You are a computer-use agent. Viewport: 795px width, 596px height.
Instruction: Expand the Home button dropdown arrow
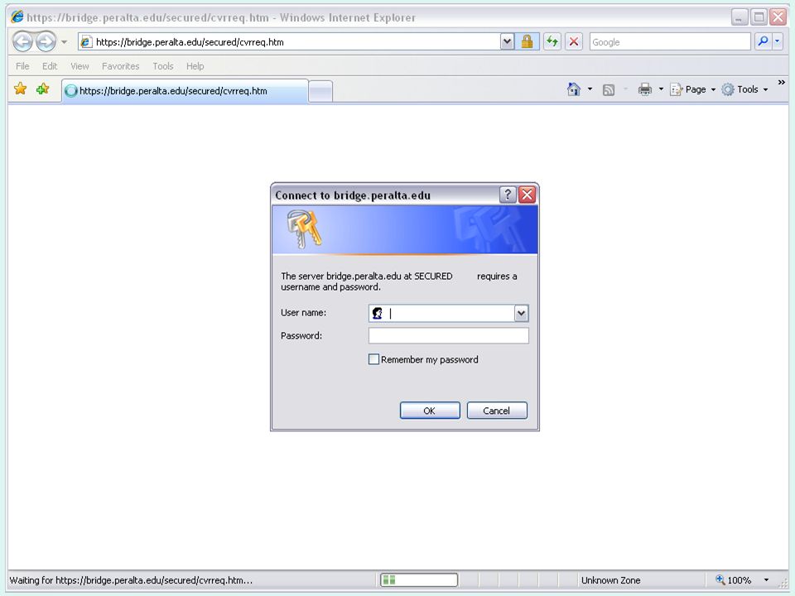tap(590, 89)
